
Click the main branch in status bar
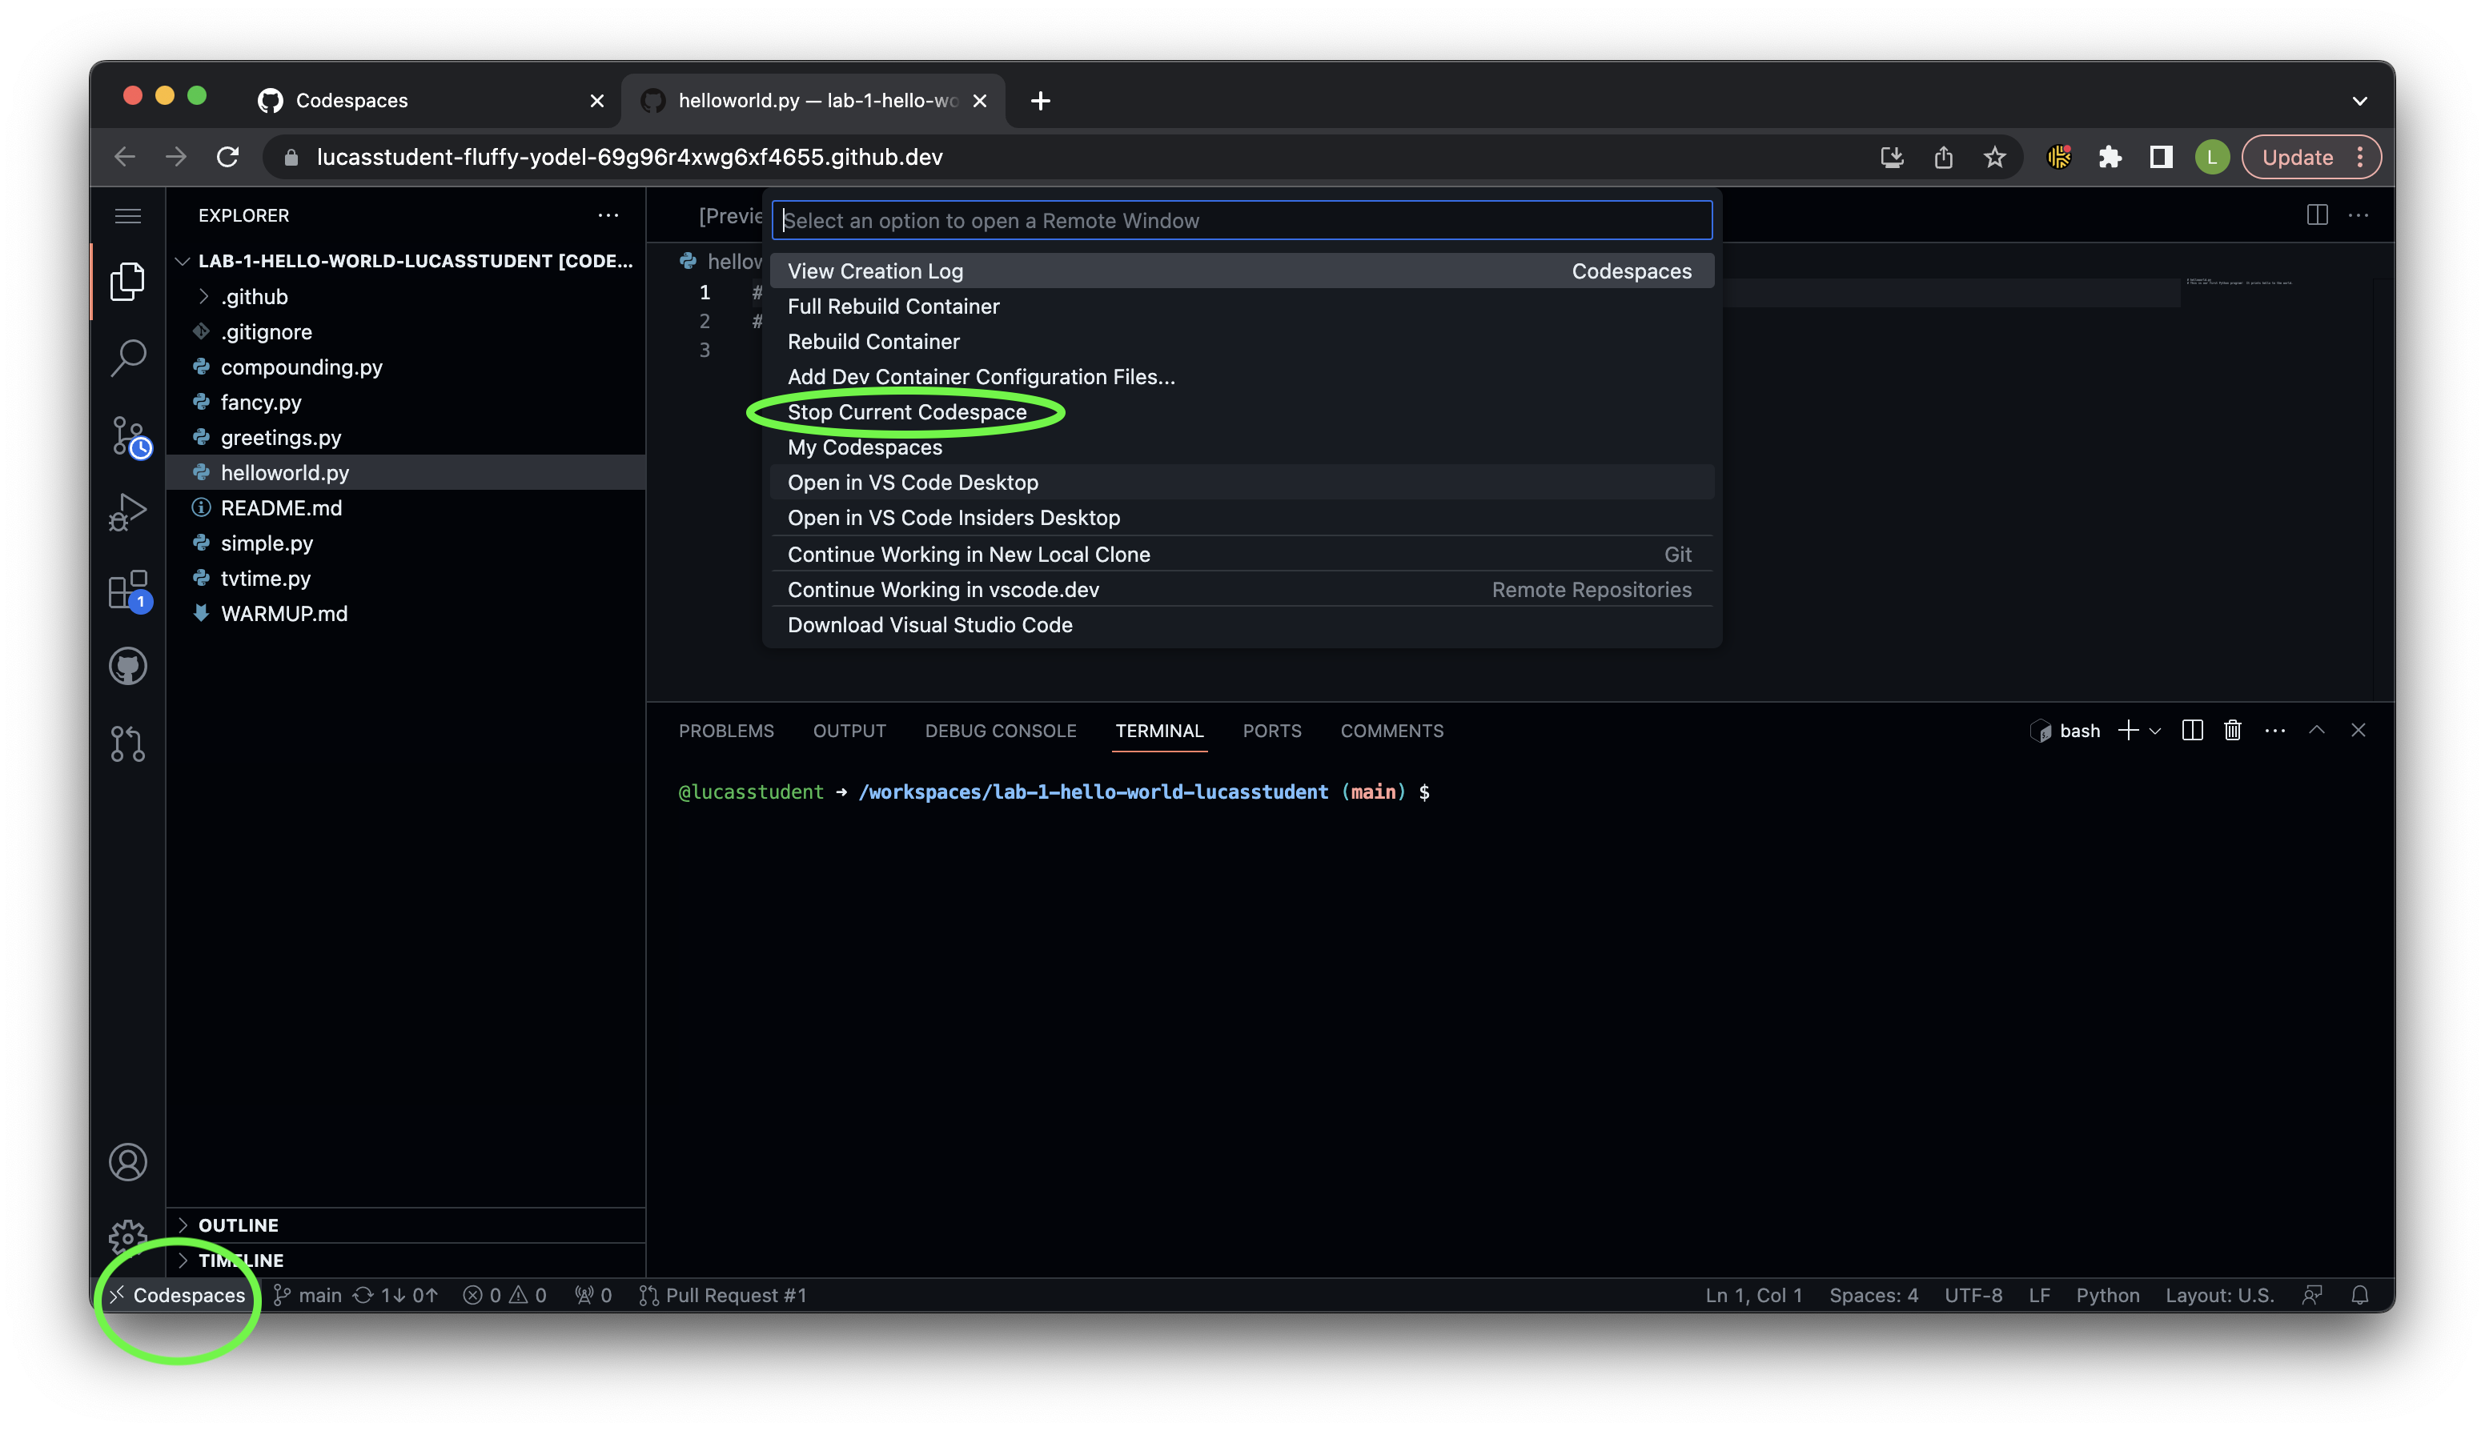(307, 1296)
